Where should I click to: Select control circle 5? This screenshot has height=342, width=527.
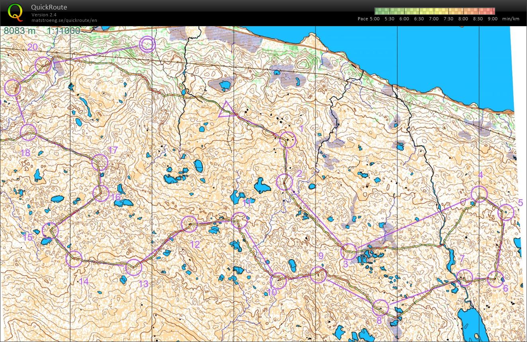point(506,213)
